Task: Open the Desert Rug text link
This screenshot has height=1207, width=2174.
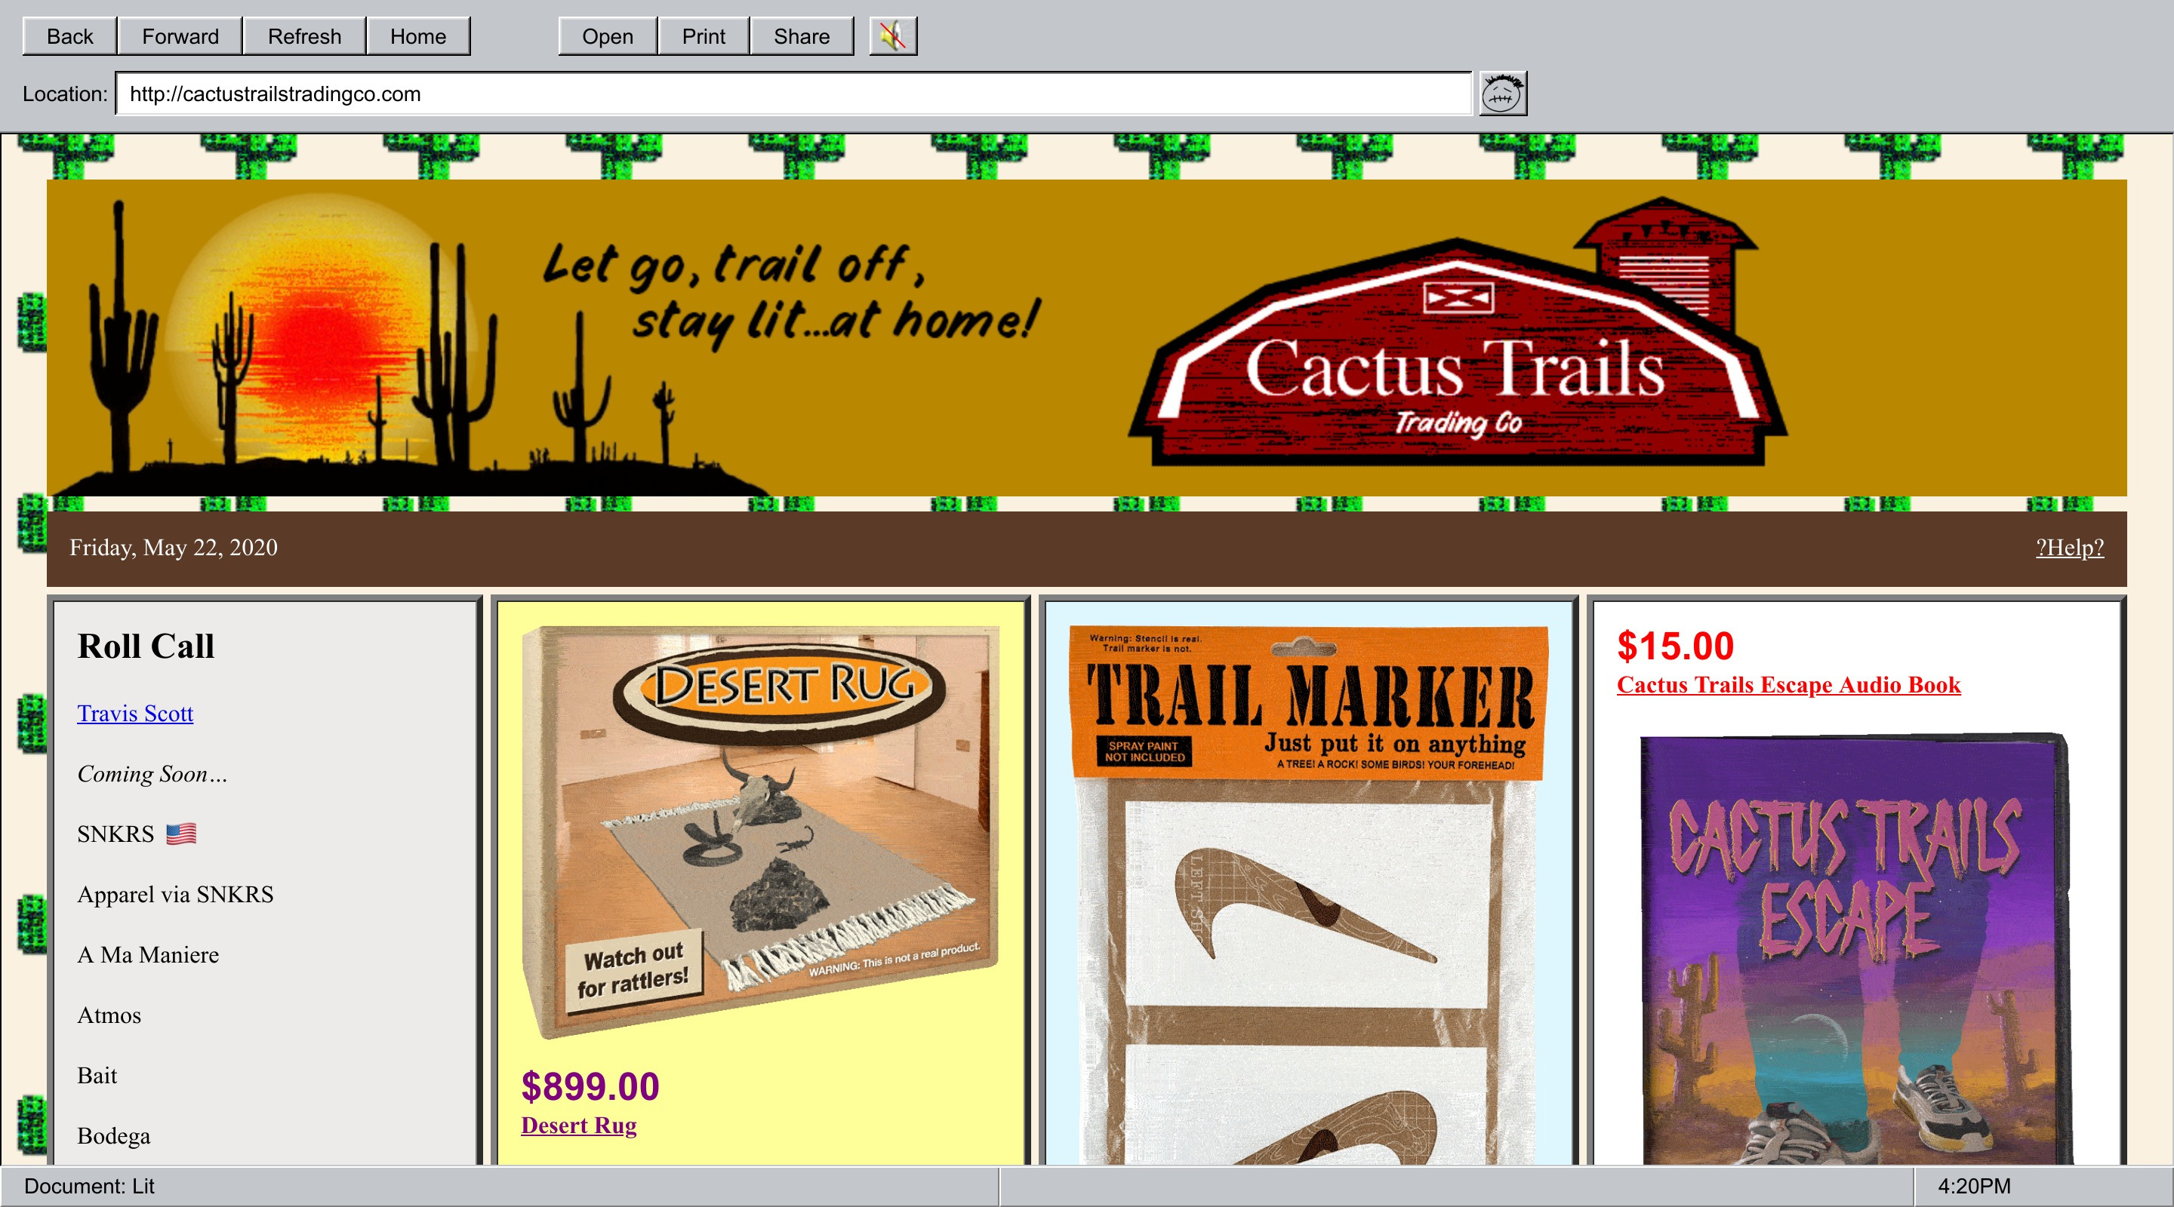Action: 578,1126
